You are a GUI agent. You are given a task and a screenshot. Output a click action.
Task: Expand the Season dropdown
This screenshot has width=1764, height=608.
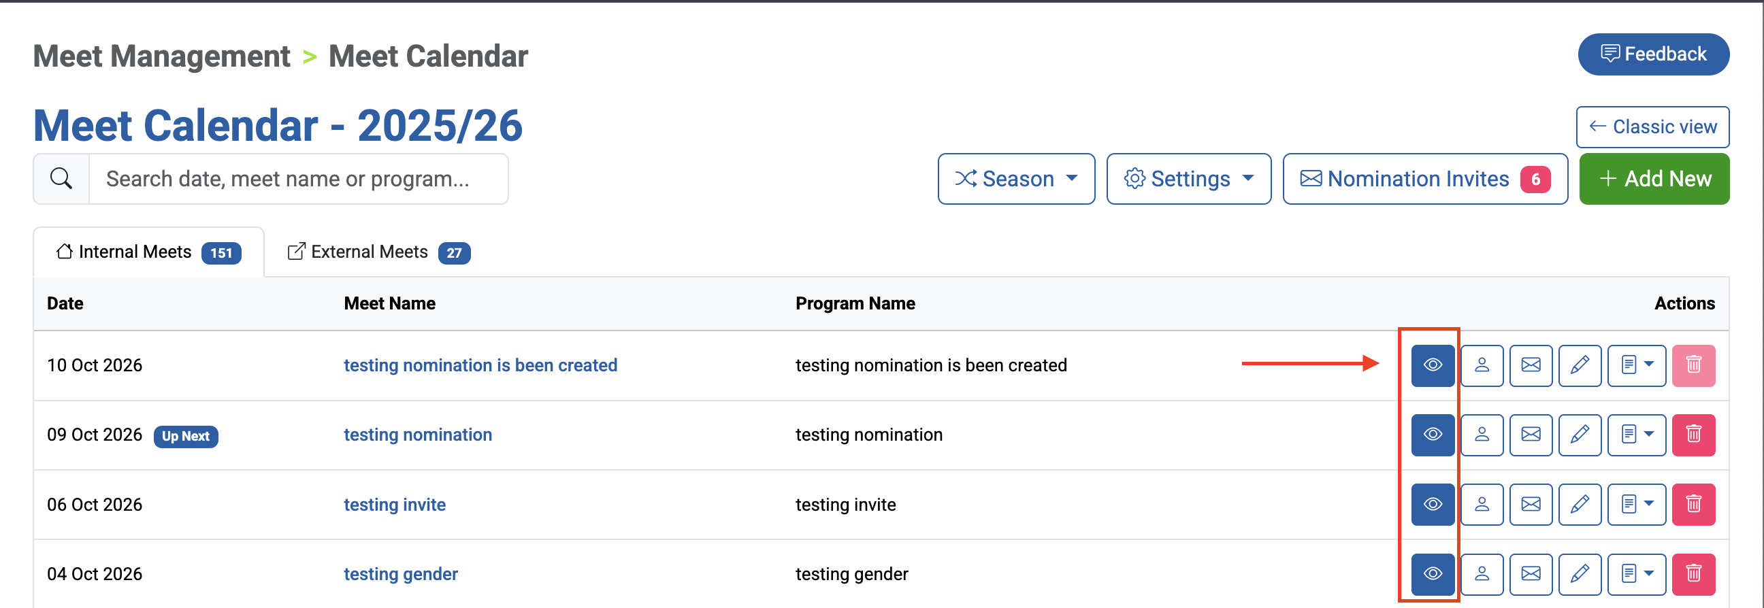pyautogui.click(x=1016, y=179)
